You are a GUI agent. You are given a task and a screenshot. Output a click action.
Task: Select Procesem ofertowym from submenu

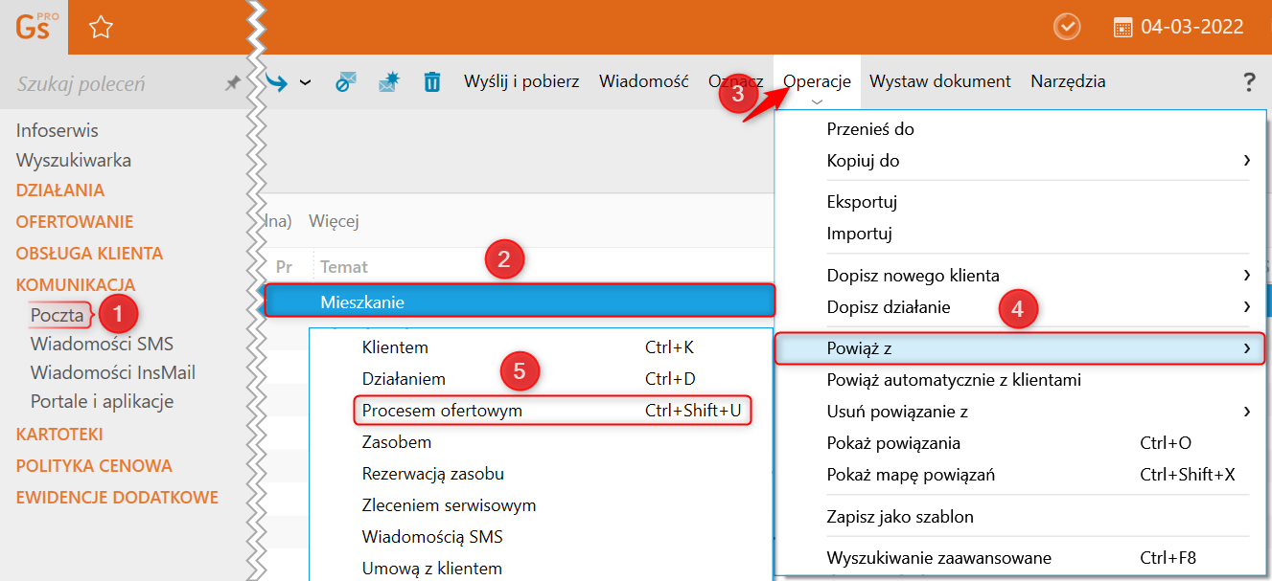[442, 411]
